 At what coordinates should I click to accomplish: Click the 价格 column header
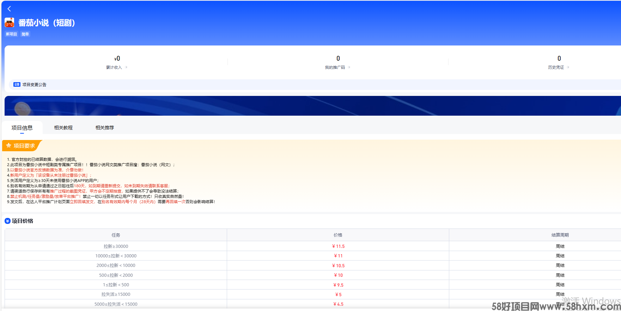coord(338,235)
